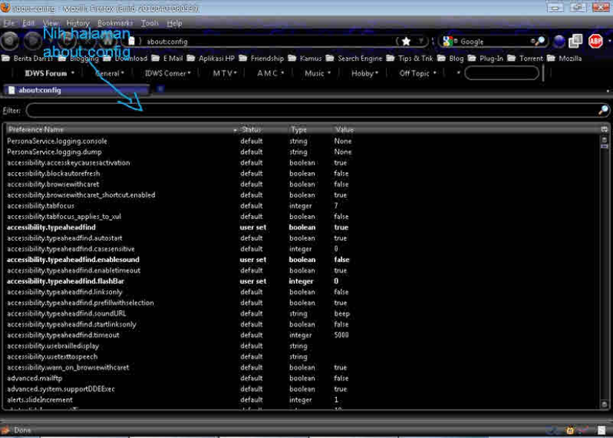
Task: Select the accessibility.typeaheadfind.enablesound row
Action: [x=302, y=260]
